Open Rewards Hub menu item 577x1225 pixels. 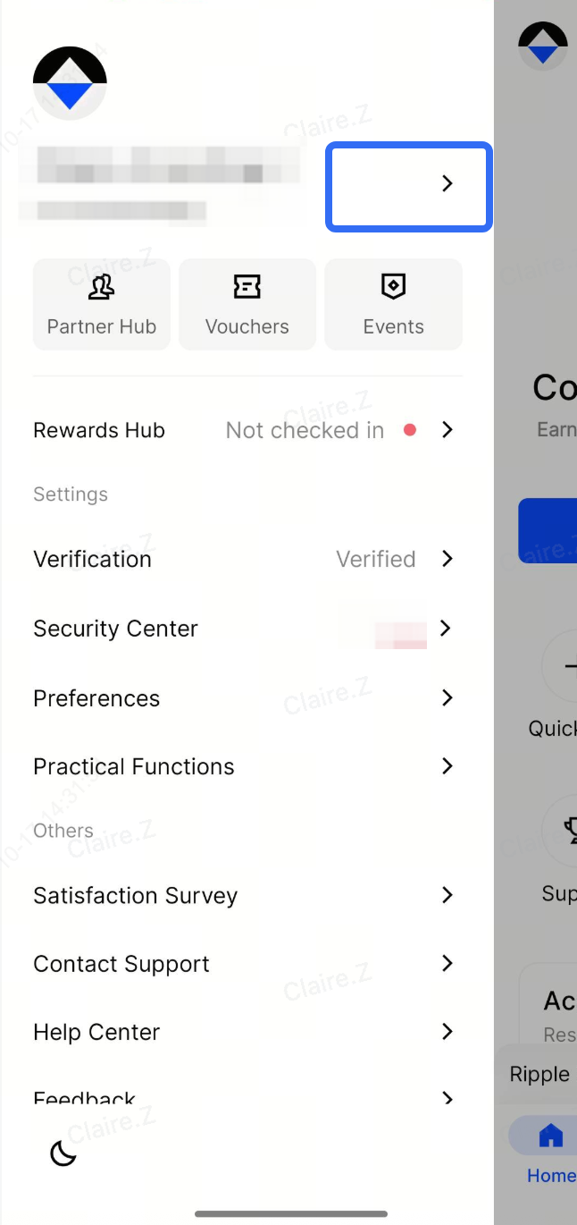99,430
